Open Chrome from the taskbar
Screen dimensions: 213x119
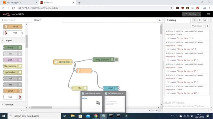[96, 116]
